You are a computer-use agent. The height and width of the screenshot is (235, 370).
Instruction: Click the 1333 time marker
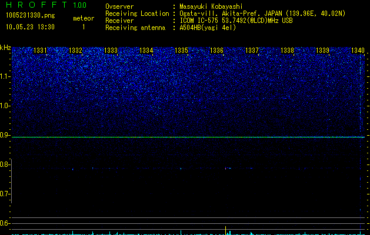click(111, 51)
